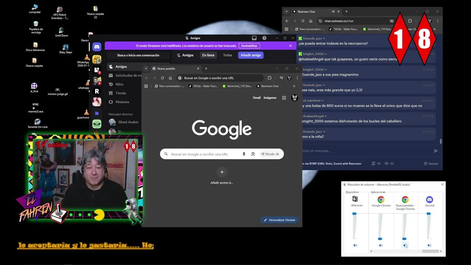Mute the Altavoces device in volume mixer

click(x=355, y=245)
